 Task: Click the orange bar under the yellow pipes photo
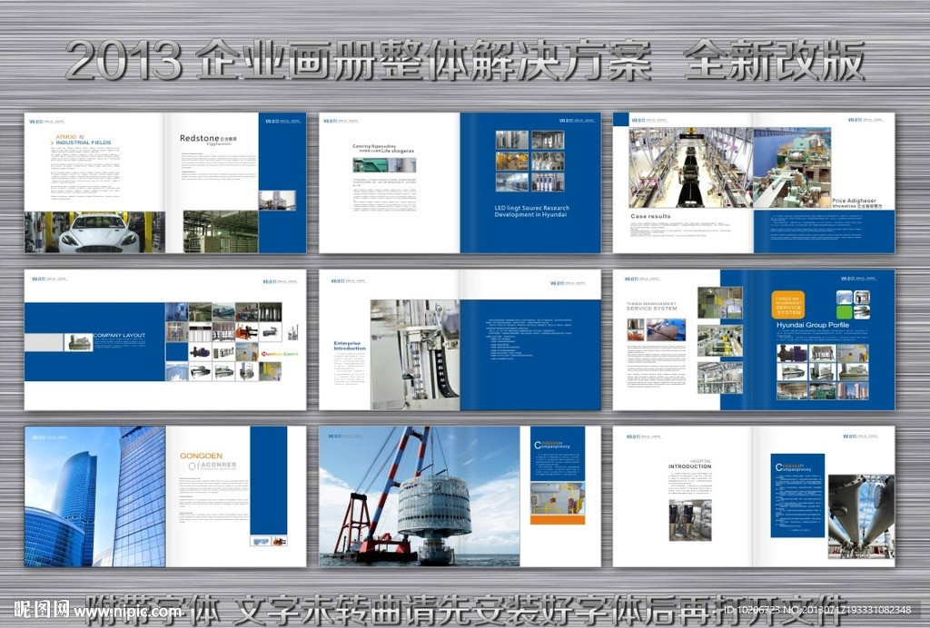point(558,520)
